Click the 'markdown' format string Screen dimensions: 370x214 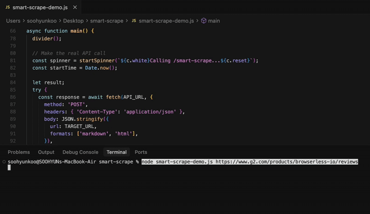click(x=94, y=133)
